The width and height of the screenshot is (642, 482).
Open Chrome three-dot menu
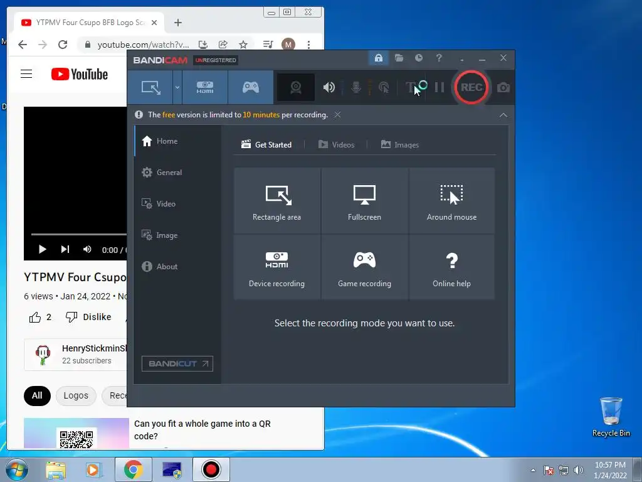308,45
